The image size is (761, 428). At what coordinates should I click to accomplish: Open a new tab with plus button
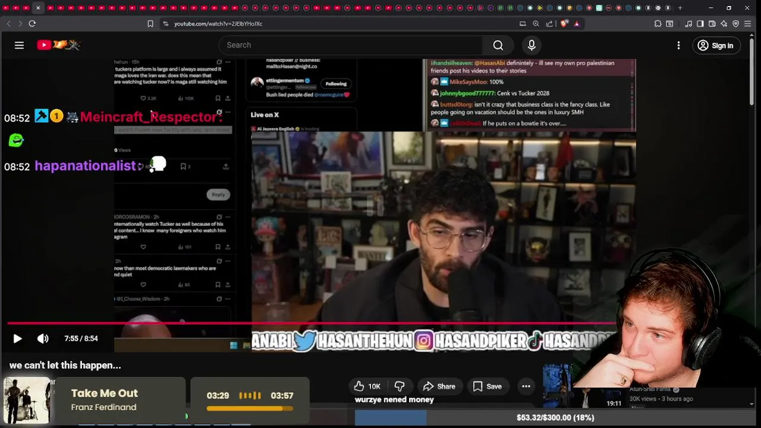coord(680,8)
